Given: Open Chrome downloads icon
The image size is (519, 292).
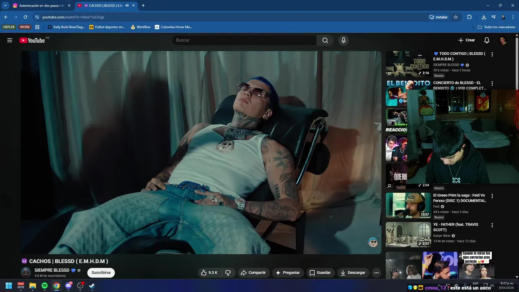Looking at the screenshot, I should coord(484,17).
